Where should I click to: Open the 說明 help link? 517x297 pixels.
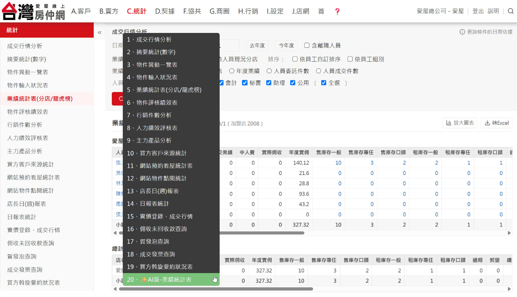(x=493, y=11)
